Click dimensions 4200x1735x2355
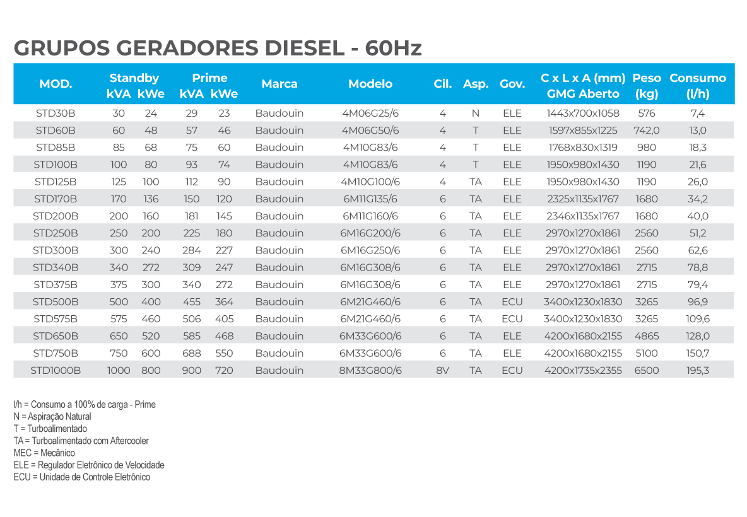This screenshot has height=517, width=747. 583,370
